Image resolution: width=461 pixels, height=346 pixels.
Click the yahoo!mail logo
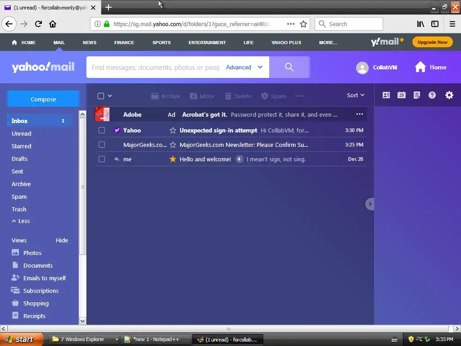click(43, 67)
